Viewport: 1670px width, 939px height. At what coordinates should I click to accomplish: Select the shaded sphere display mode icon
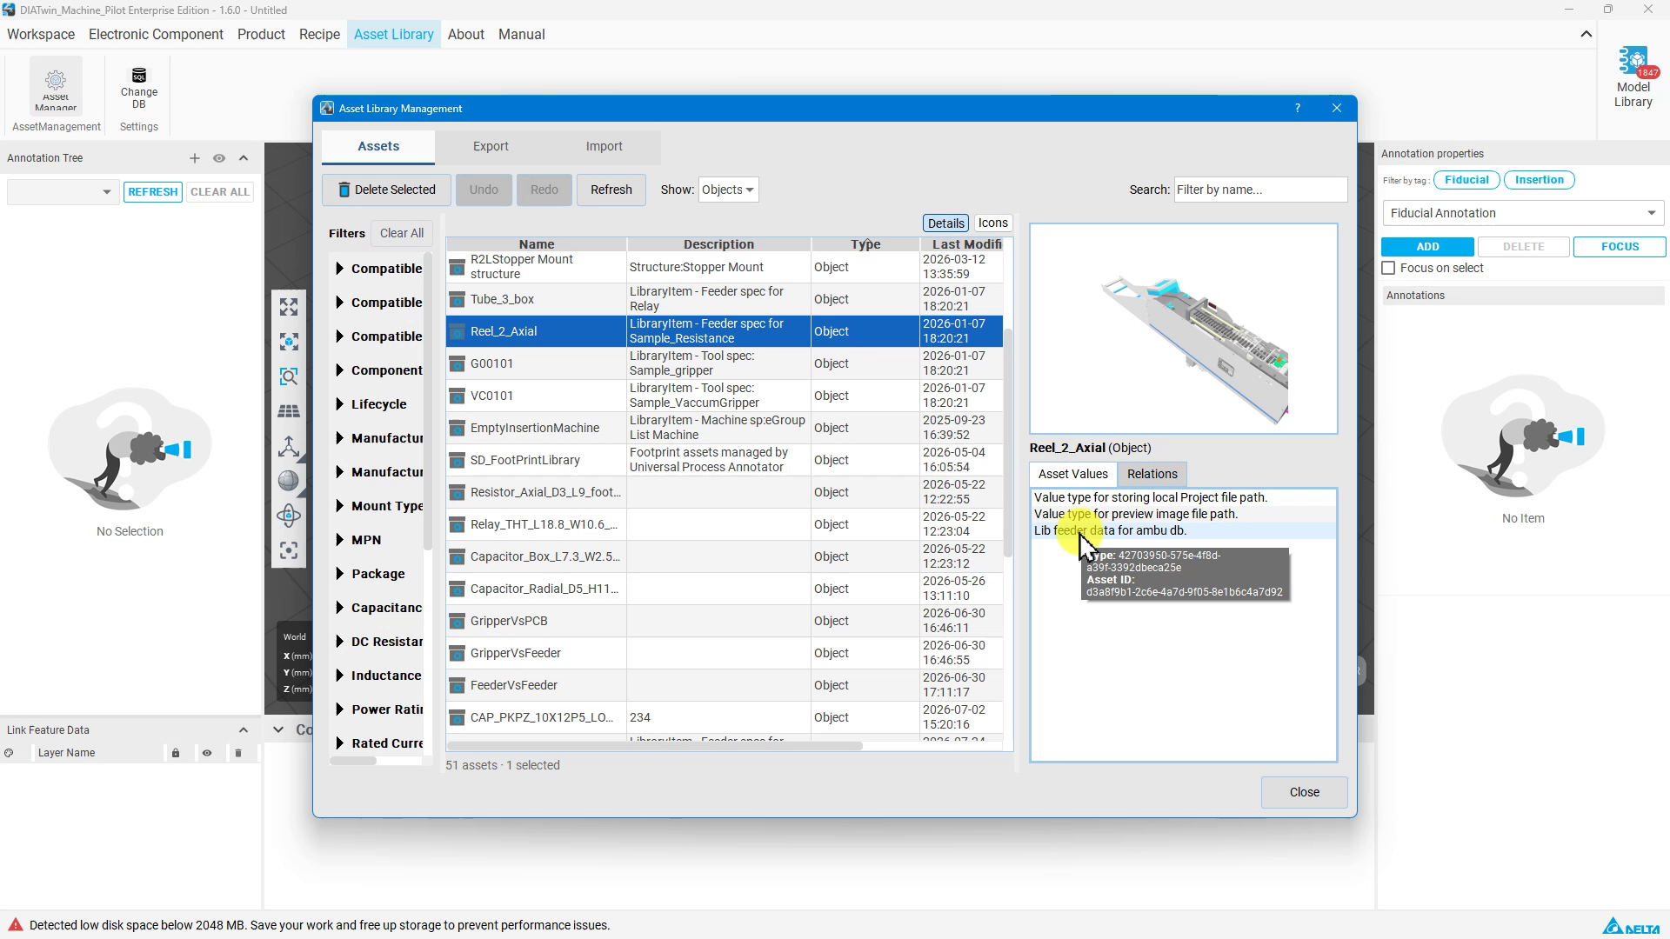pos(289,481)
